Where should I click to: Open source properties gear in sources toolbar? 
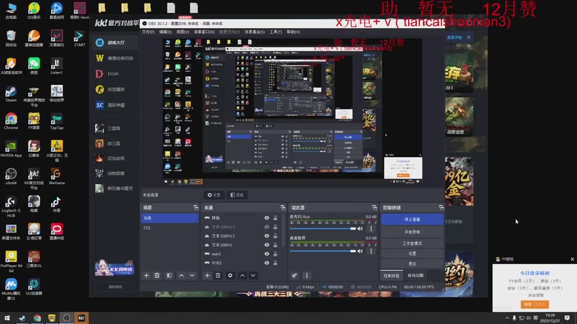[230, 276]
